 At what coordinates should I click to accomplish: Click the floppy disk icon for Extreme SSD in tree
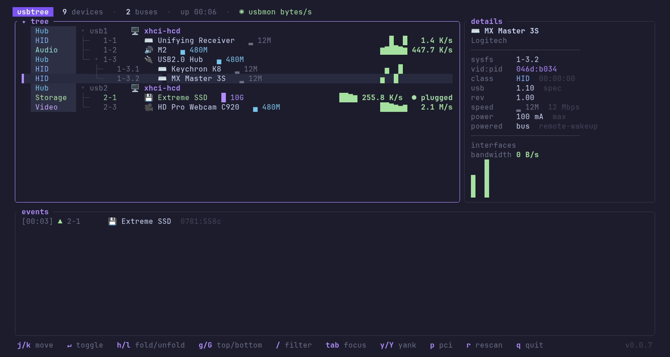pos(149,98)
